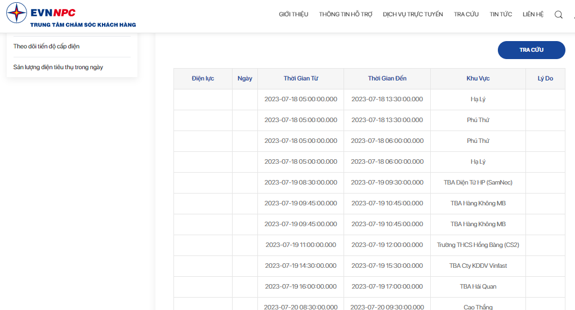Open the search magnifier icon
575x310 pixels.
click(559, 15)
